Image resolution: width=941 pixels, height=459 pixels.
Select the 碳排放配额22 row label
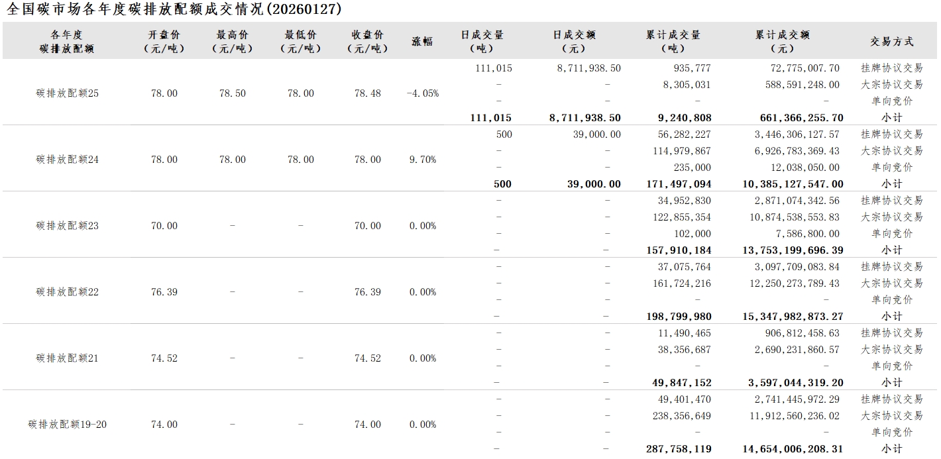click(67, 292)
